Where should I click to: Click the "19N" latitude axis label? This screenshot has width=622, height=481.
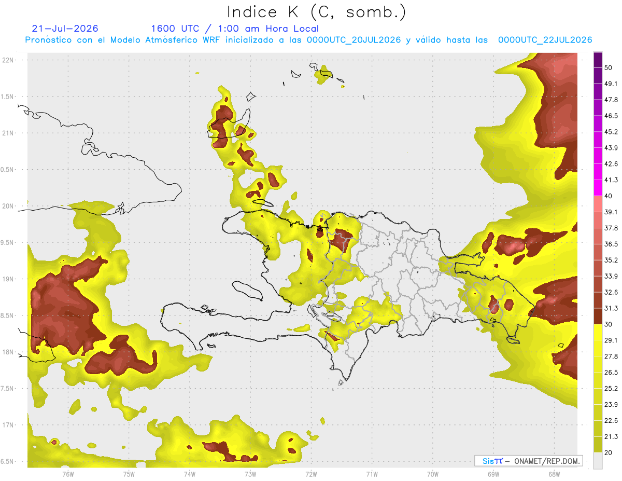tap(8, 279)
